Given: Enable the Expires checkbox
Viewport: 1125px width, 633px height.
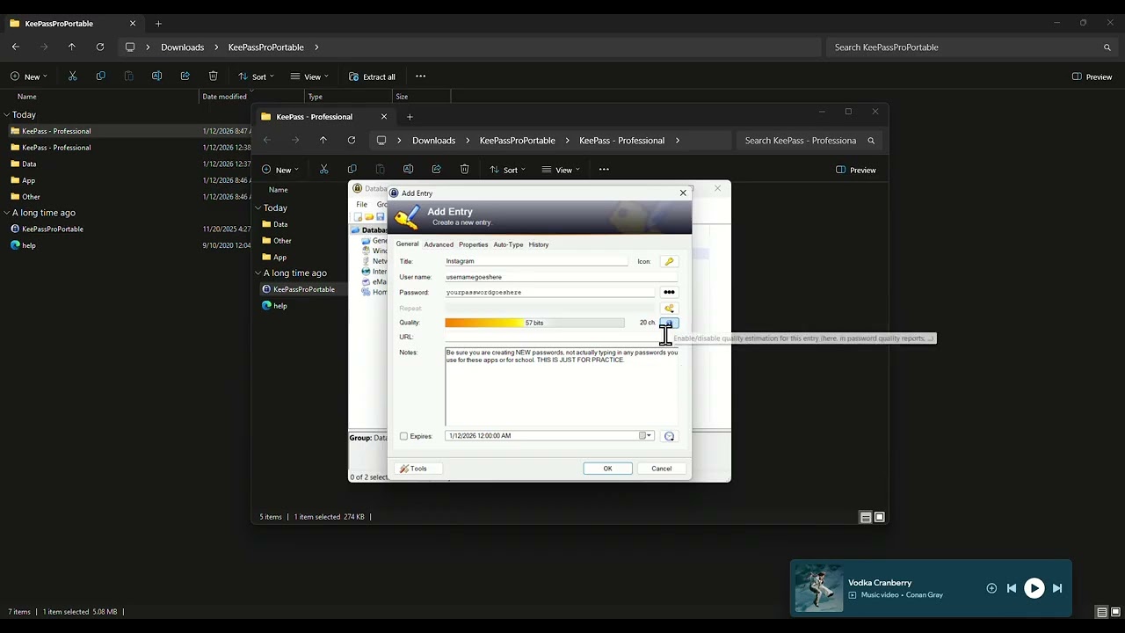Looking at the screenshot, I should click(403, 436).
